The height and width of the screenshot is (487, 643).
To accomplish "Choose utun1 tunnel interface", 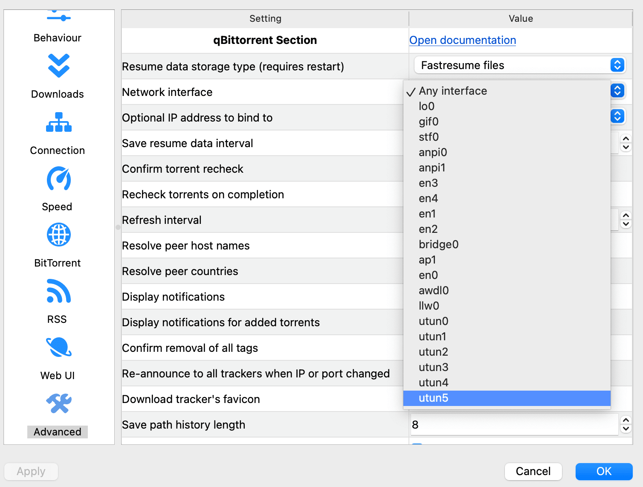I will tap(507, 336).
